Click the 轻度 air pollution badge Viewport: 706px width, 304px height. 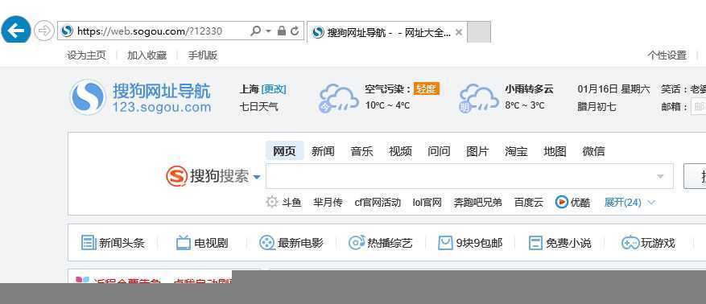(x=427, y=89)
